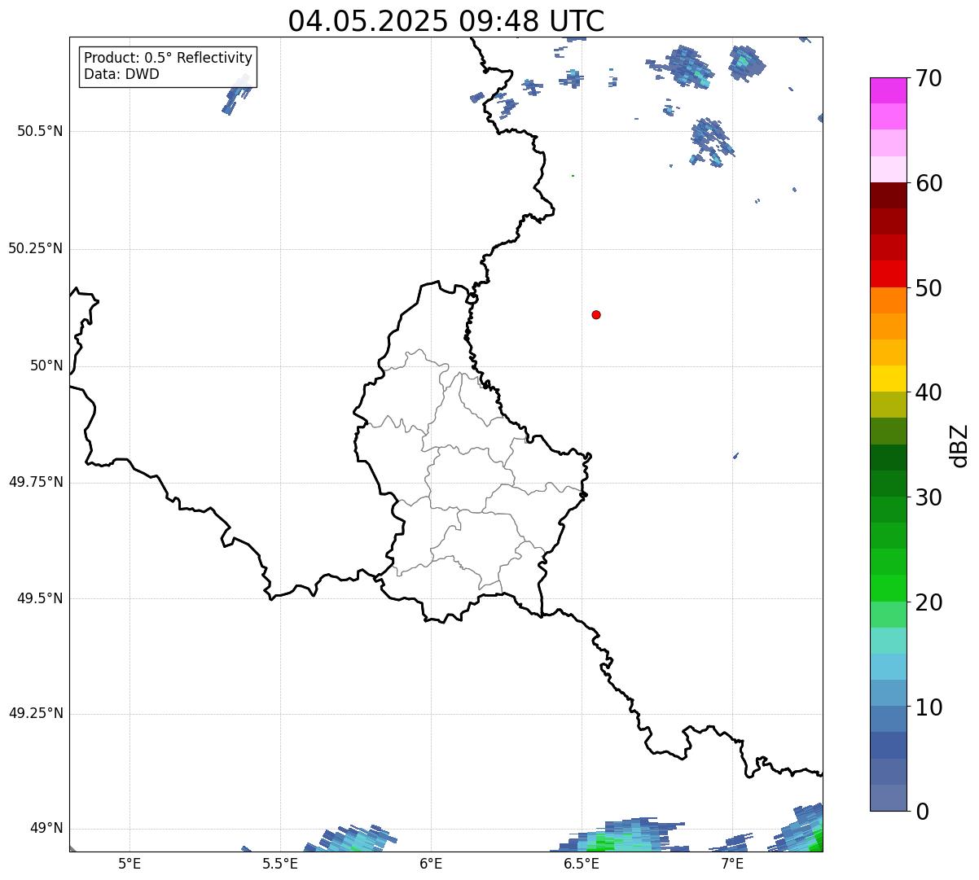979x880 pixels.
Task: Click the latitude label 50°N
Action: click(46, 366)
